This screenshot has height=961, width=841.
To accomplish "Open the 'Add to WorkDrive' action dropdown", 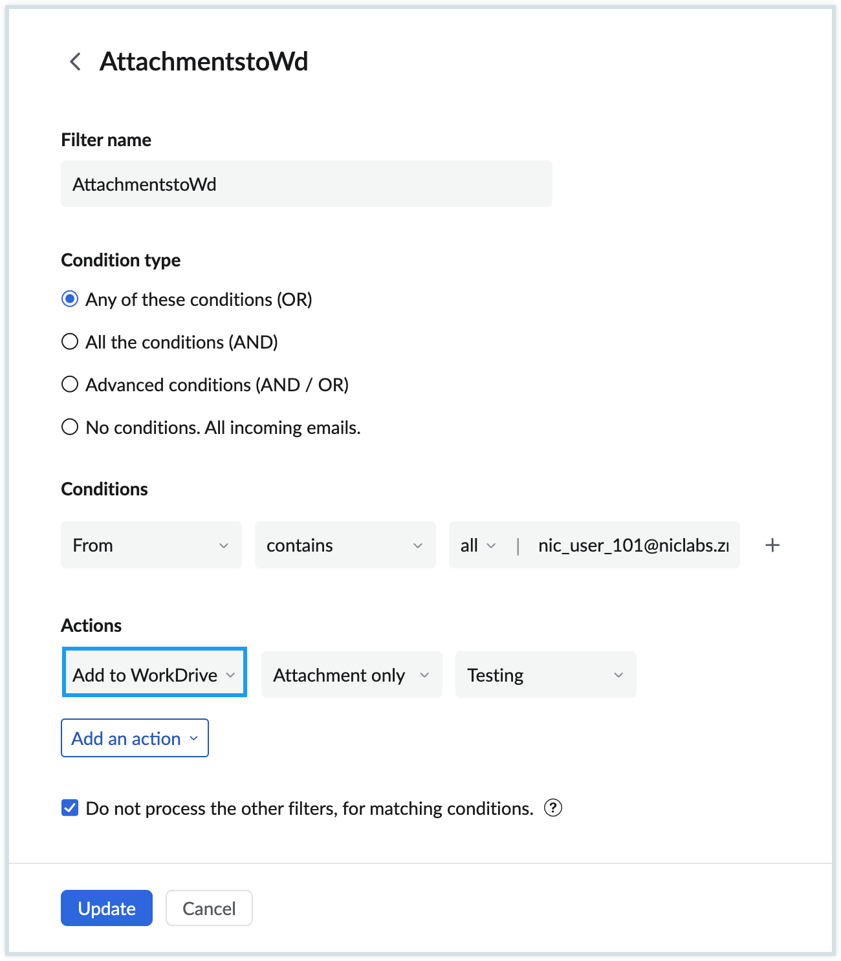I will click(154, 675).
